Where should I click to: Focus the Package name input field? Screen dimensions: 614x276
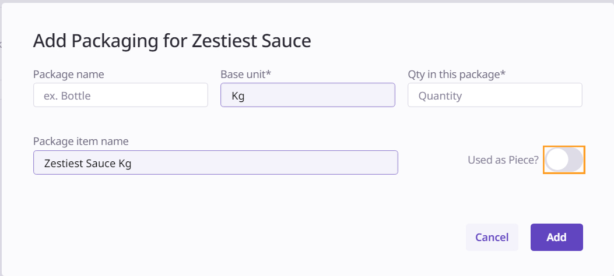pyautogui.click(x=120, y=95)
